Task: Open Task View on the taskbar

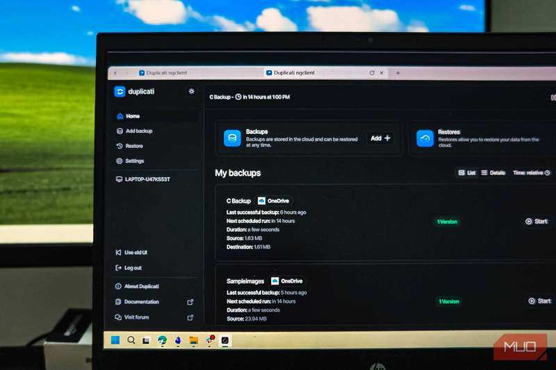Action: (146, 341)
